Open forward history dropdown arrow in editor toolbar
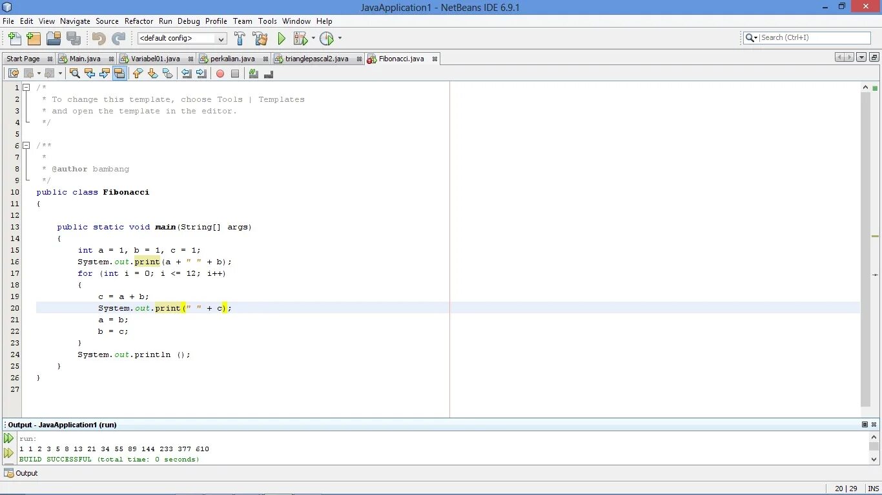882x495 pixels. tap(60, 73)
